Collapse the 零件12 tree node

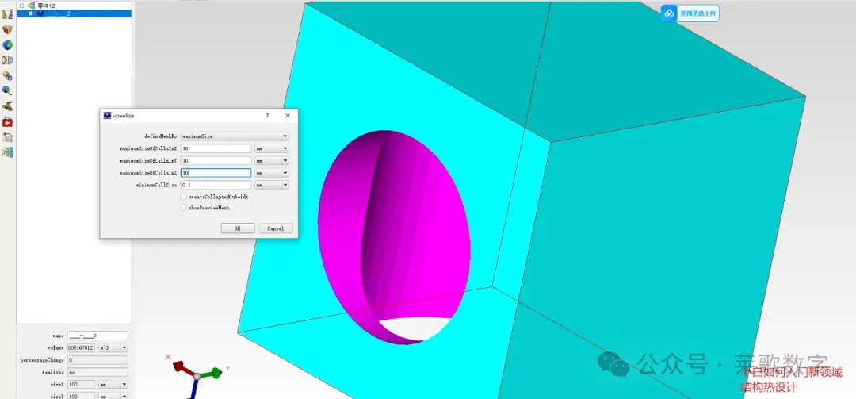point(22,6)
